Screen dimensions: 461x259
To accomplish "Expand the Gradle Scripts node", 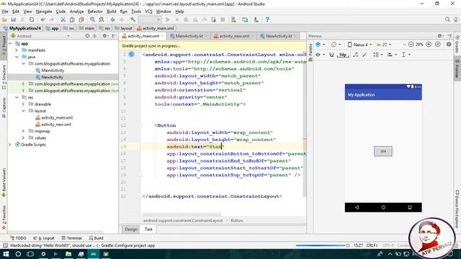I will tap(10, 145).
